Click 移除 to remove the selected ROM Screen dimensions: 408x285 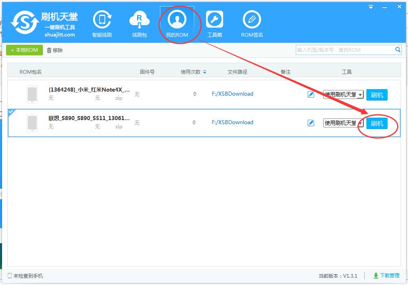tap(55, 50)
